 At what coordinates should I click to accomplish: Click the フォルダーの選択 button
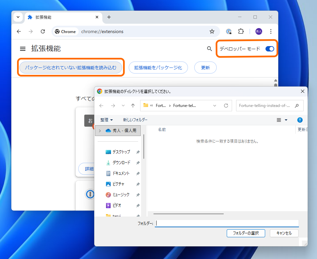point(246,233)
